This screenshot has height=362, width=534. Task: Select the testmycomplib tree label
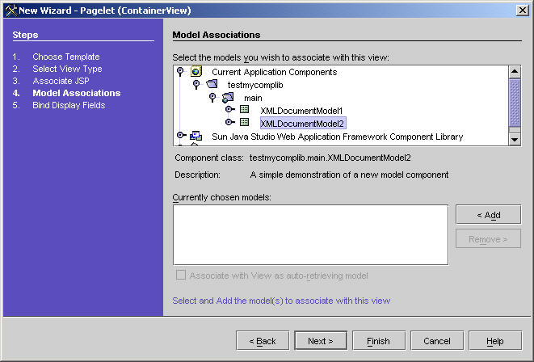[x=255, y=85]
